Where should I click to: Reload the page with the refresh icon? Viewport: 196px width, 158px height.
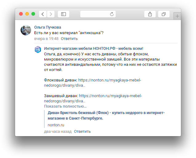tap(112, 14)
